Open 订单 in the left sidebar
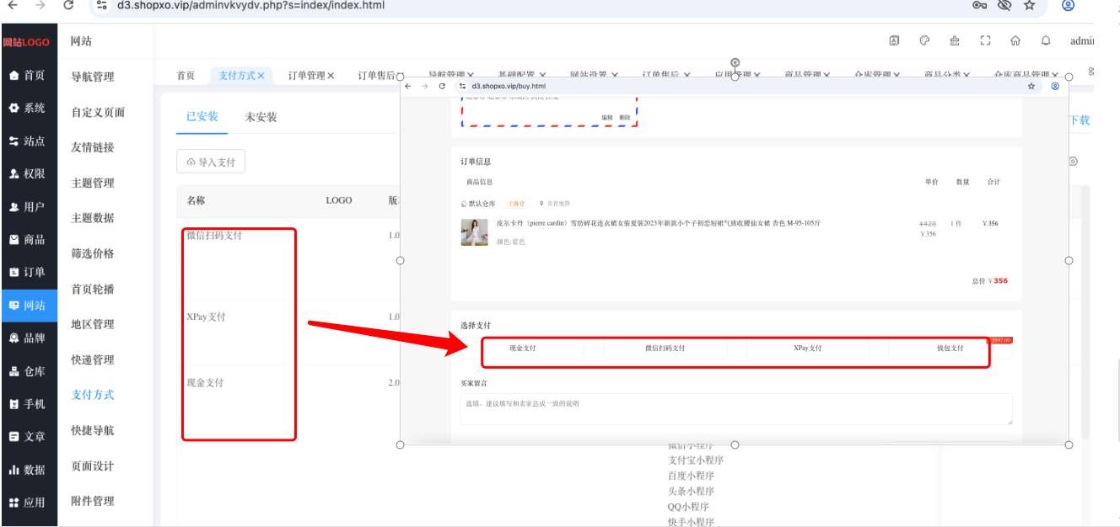Screen dimensions: 1120x527 pyautogui.click(x=29, y=273)
